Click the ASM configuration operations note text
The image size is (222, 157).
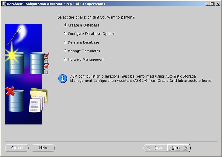coord(141,78)
